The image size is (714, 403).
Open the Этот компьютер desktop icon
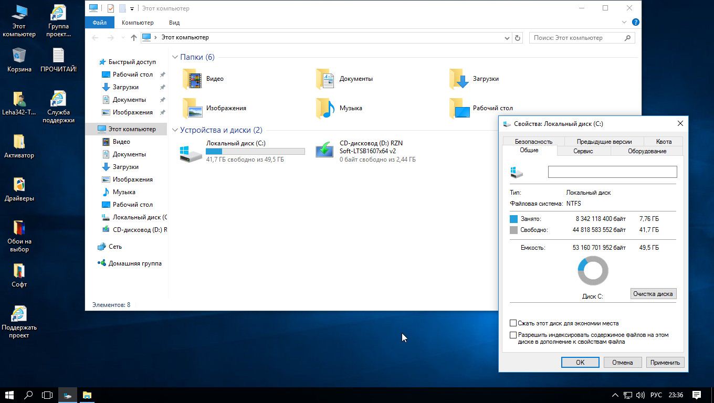pos(19,21)
